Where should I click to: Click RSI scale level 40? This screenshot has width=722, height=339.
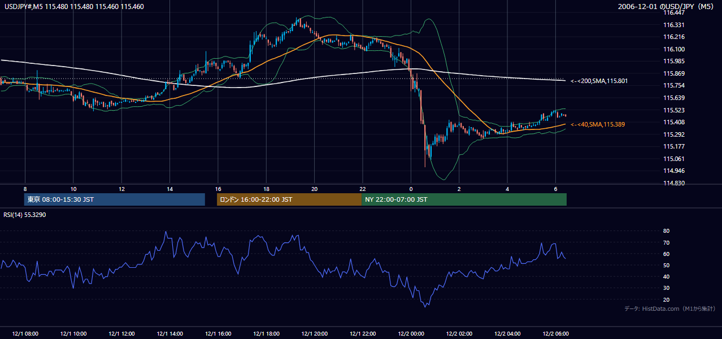[x=666, y=276]
